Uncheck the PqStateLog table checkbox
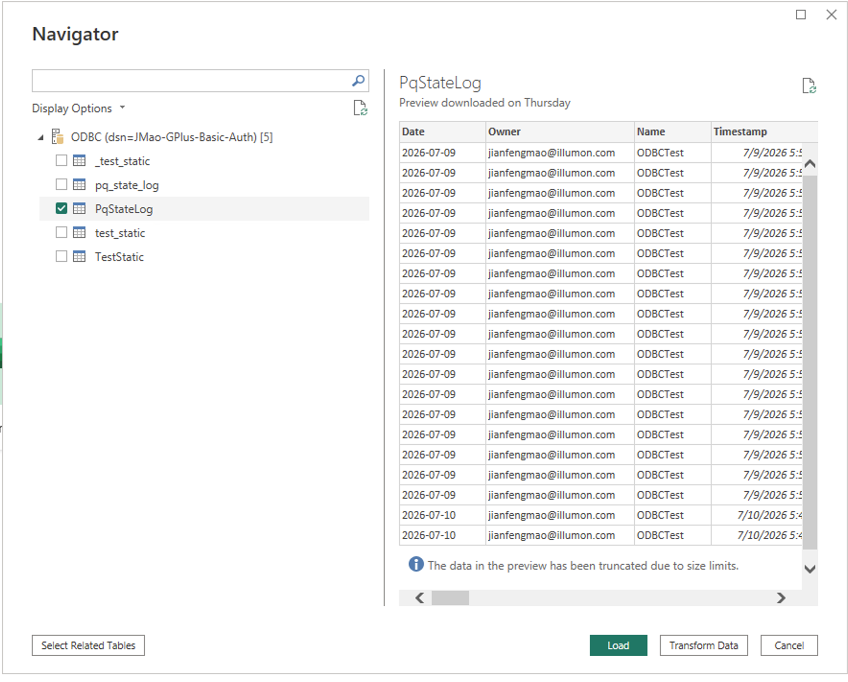The width and height of the screenshot is (848, 682). [61, 208]
